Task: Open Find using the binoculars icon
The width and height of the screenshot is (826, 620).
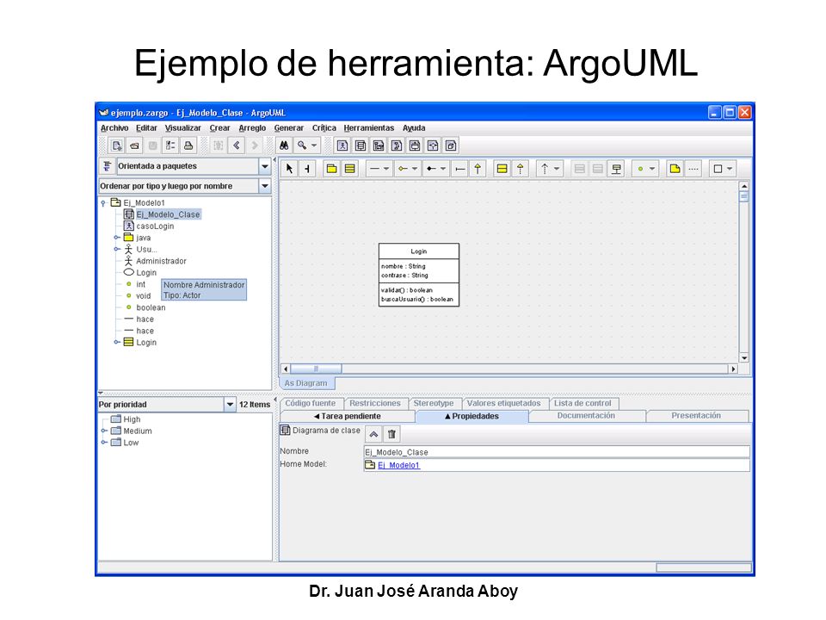Action: pos(284,146)
